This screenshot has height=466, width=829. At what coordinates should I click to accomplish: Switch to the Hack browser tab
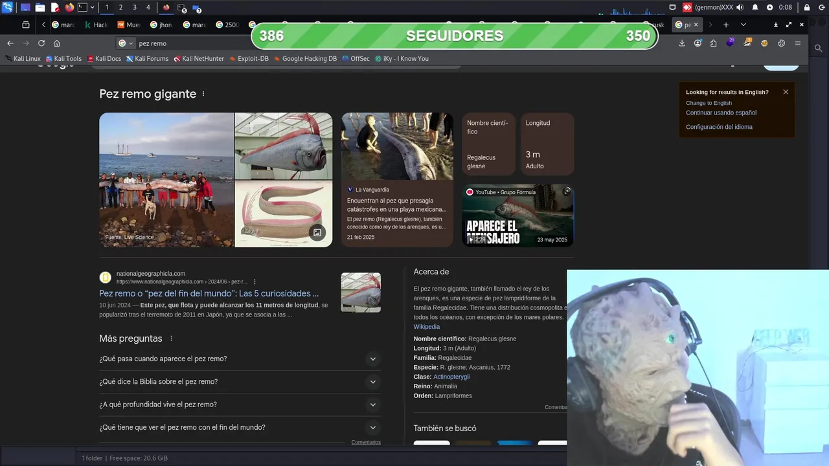click(96, 25)
